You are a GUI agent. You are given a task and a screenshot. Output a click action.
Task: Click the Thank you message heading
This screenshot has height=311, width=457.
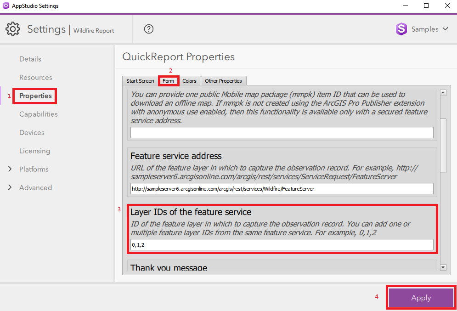tap(169, 267)
